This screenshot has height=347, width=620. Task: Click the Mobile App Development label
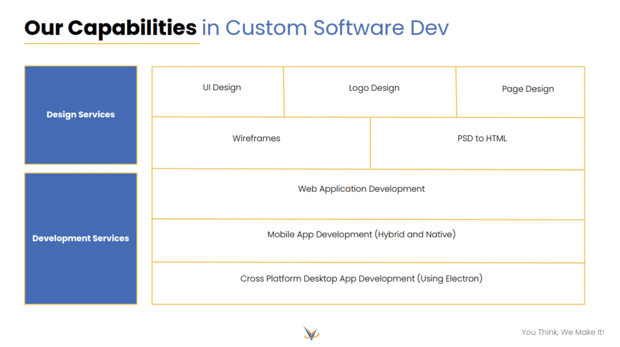click(x=320, y=234)
